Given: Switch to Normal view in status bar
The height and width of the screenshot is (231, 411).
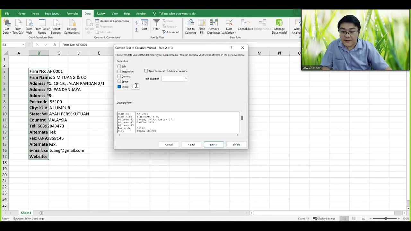Looking at the screenshot, I should coord(344,218).
